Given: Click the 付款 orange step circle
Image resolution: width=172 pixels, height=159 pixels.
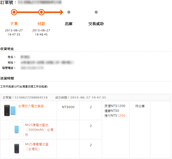Looking at the screenshot, I should [41, 12].
